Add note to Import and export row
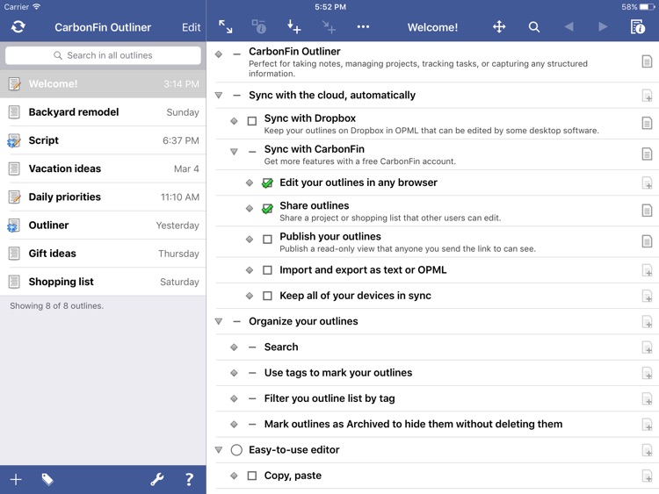The height and width of the screenshot is (494, 659). [x=647, y=270]
